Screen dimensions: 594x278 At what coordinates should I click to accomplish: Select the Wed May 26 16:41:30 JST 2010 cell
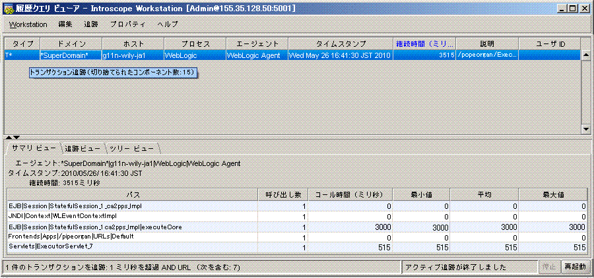click(341, 55)
